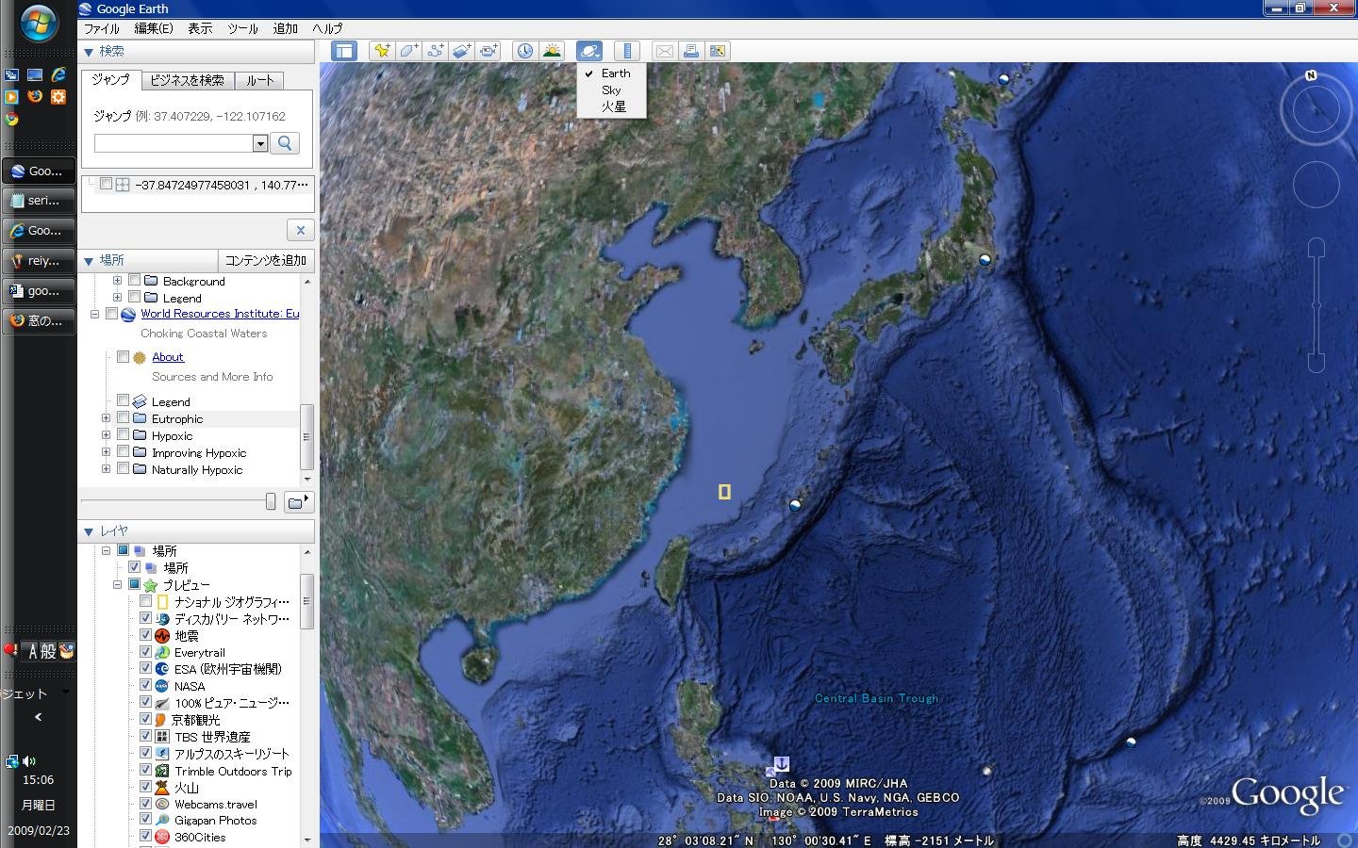Click the placemark icon near Tokyo
This screenshot has width=1358, height=848.
[x=985, y=259]
